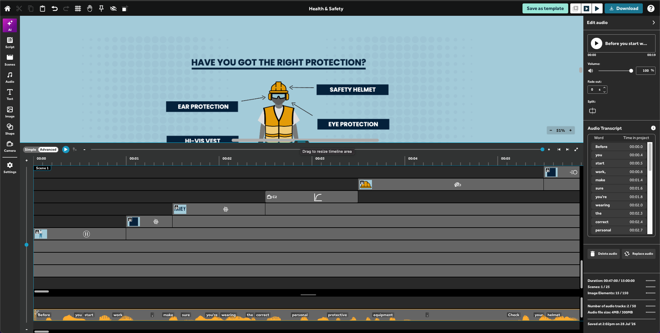The image size is (660, 333).
Task: Collapse the Edit audio panel chevron
Action: [653, 23]
